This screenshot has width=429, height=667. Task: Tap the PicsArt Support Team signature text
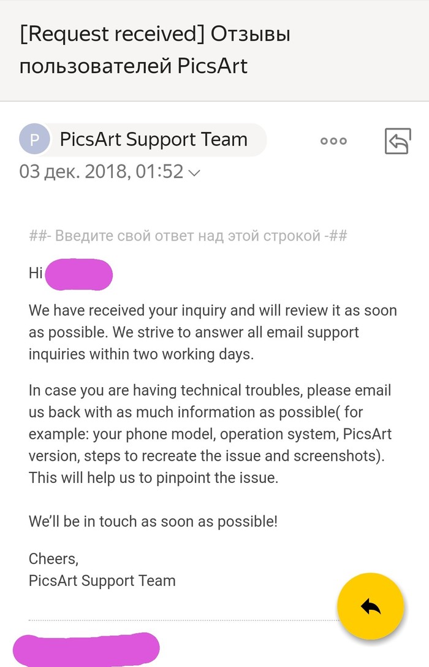pos(102,580)
